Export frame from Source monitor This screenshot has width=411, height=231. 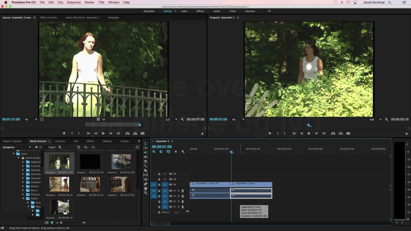[x=143, y=133]
